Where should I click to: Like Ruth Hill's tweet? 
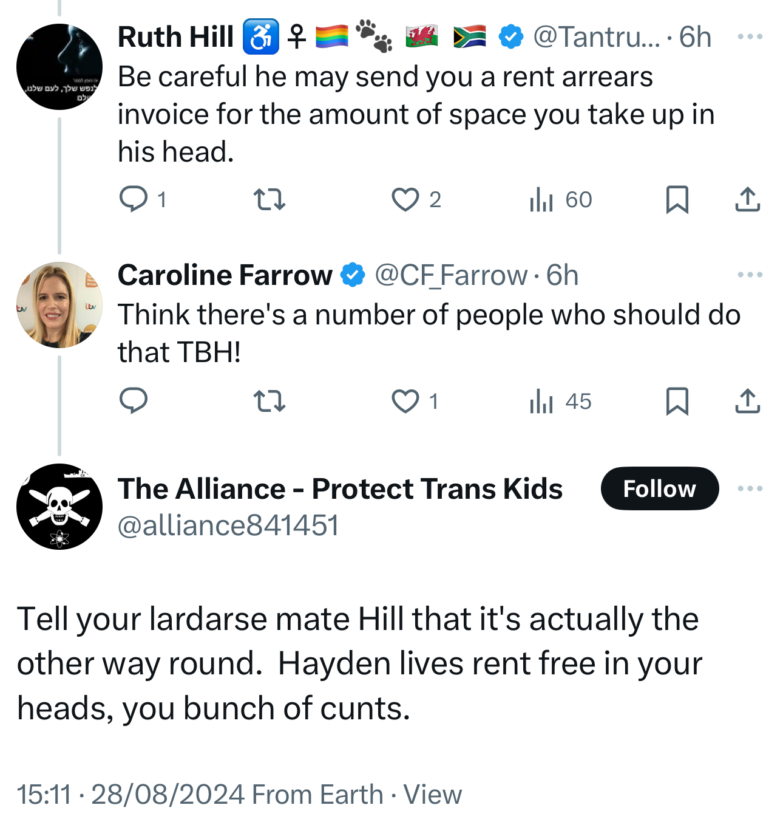(x=405, y=199)
